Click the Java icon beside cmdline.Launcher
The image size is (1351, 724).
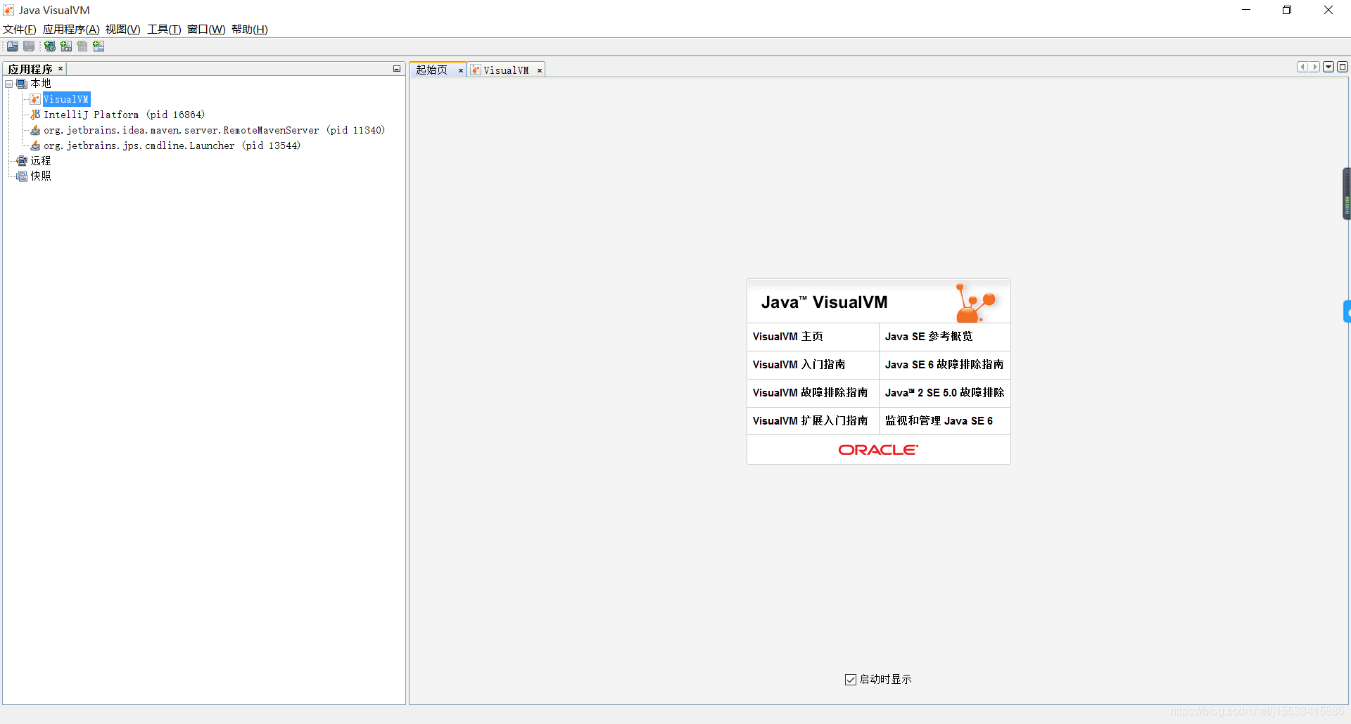coord(35,146)
